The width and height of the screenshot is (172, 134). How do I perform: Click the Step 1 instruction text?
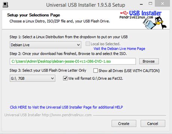coord(68,37)
